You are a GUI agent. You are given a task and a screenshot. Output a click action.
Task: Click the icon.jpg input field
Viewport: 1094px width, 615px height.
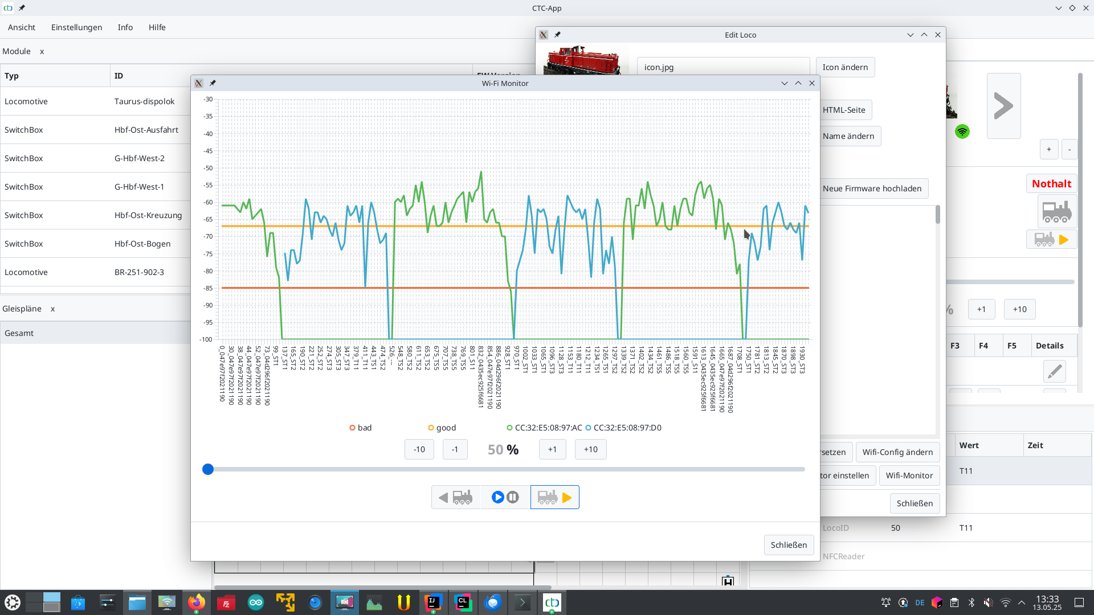click(x=723, y=67)
